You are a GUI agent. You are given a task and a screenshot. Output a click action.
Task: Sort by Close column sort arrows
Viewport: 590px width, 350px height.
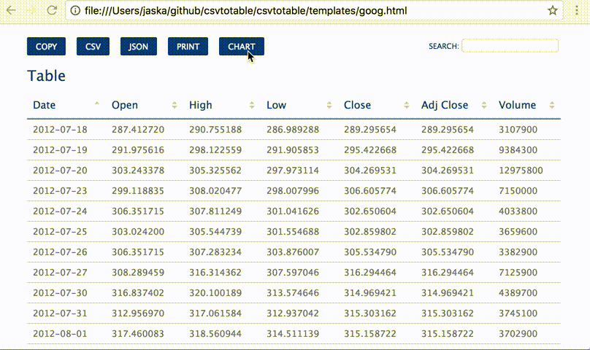[x=407, y=105]
